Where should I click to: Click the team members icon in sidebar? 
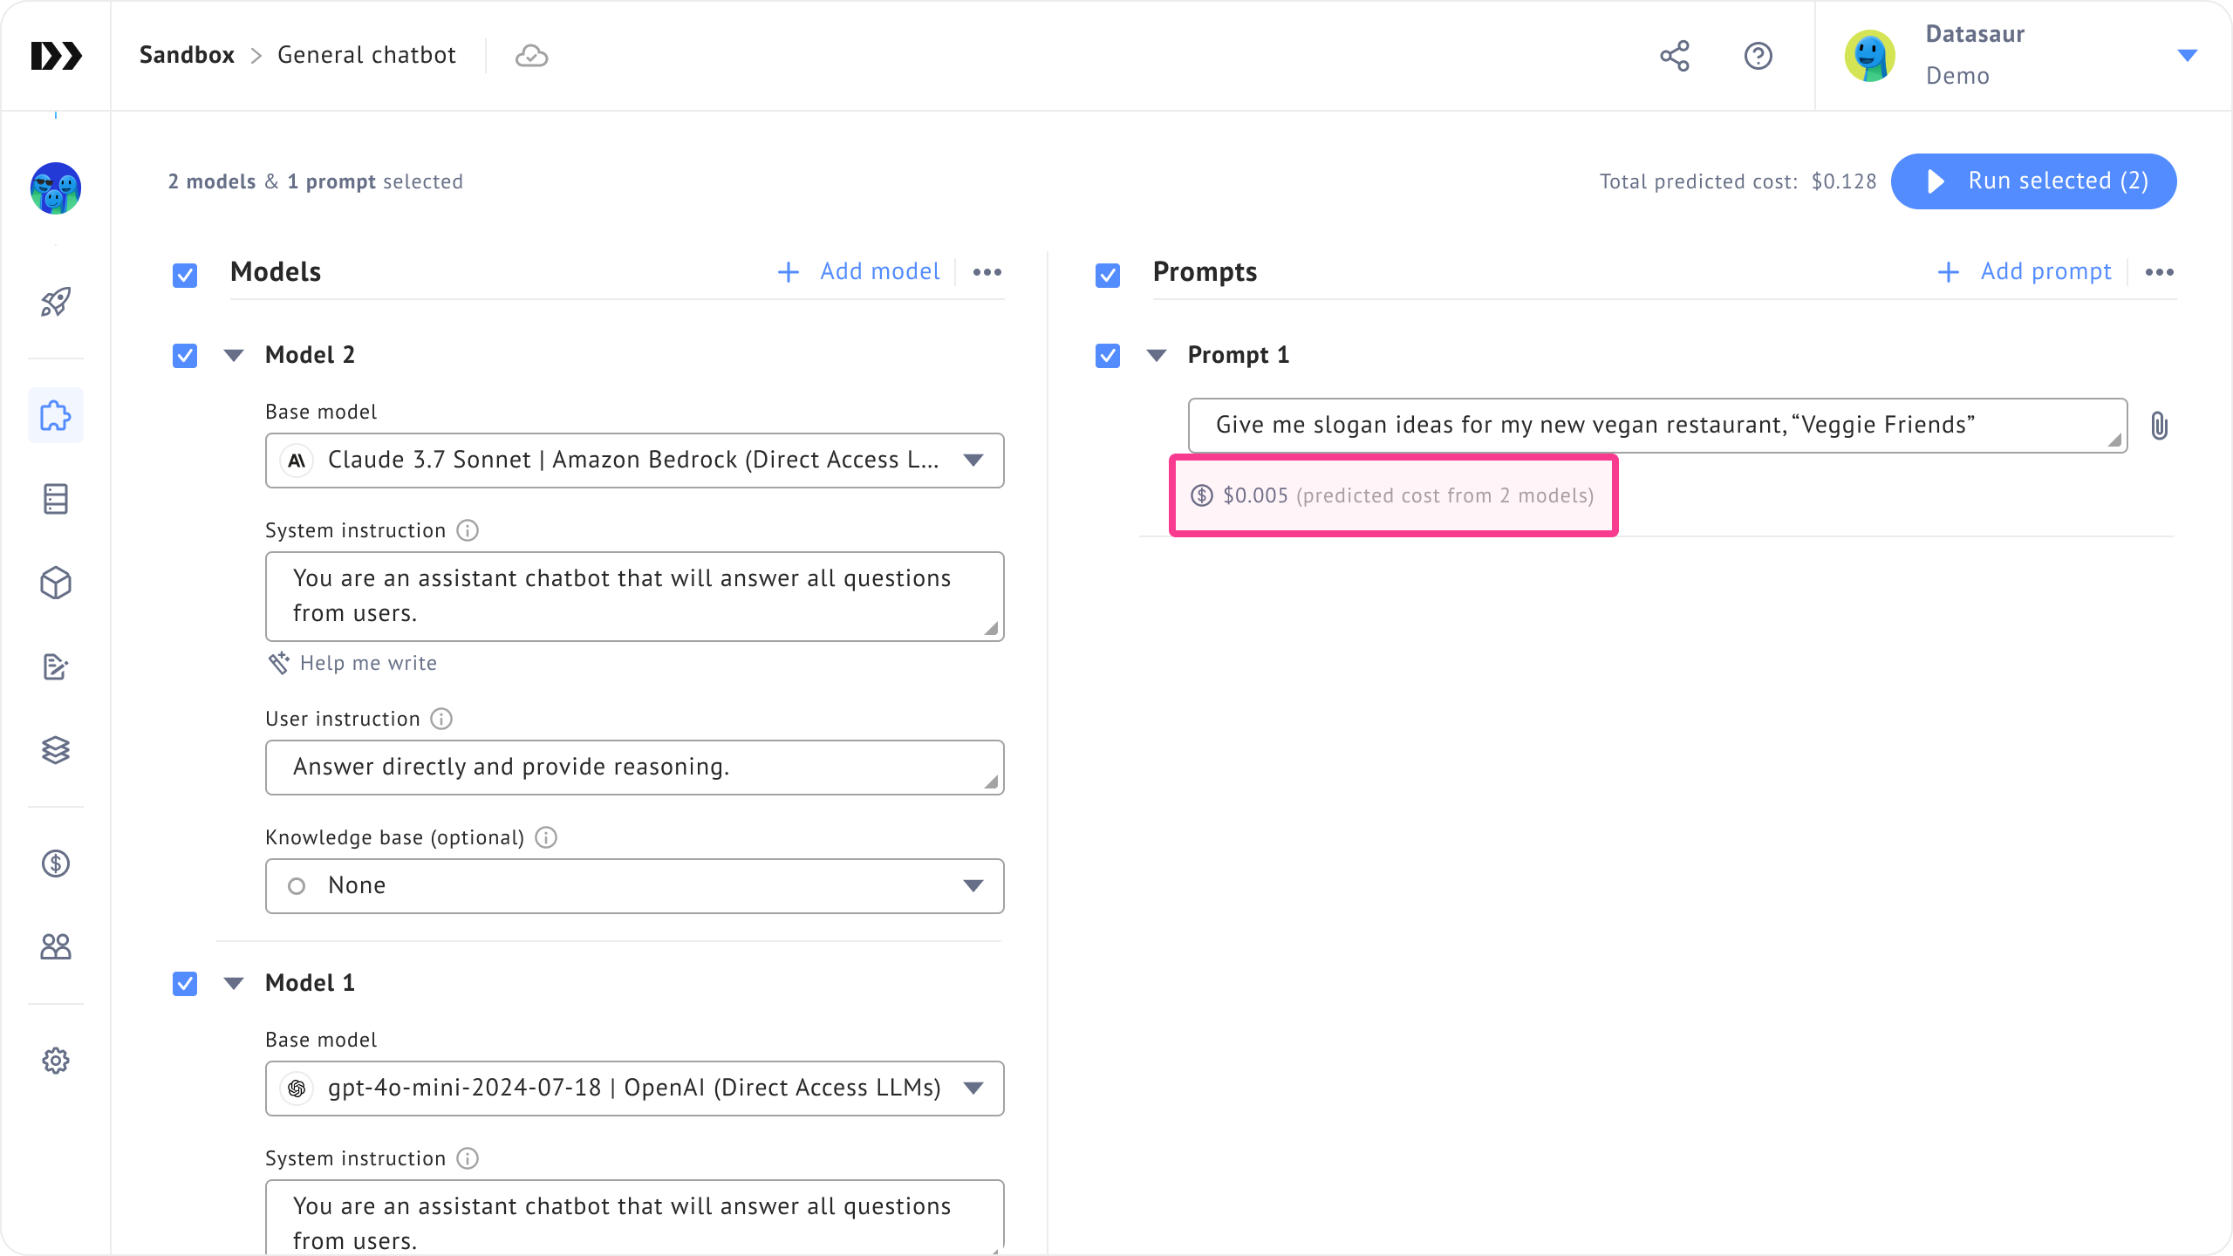[56, 947]
